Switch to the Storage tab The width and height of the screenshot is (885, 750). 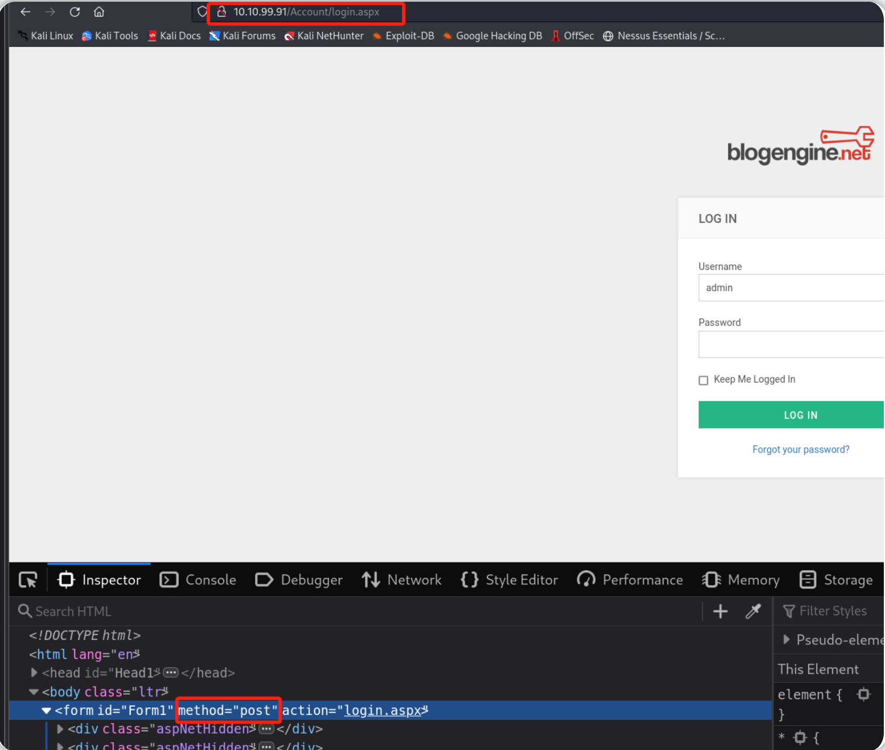(x=836, y=580)
